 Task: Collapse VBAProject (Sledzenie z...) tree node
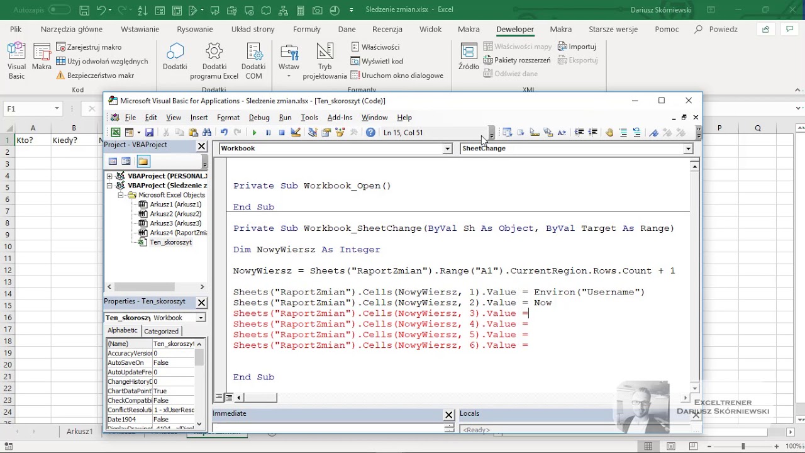[110, 186]
